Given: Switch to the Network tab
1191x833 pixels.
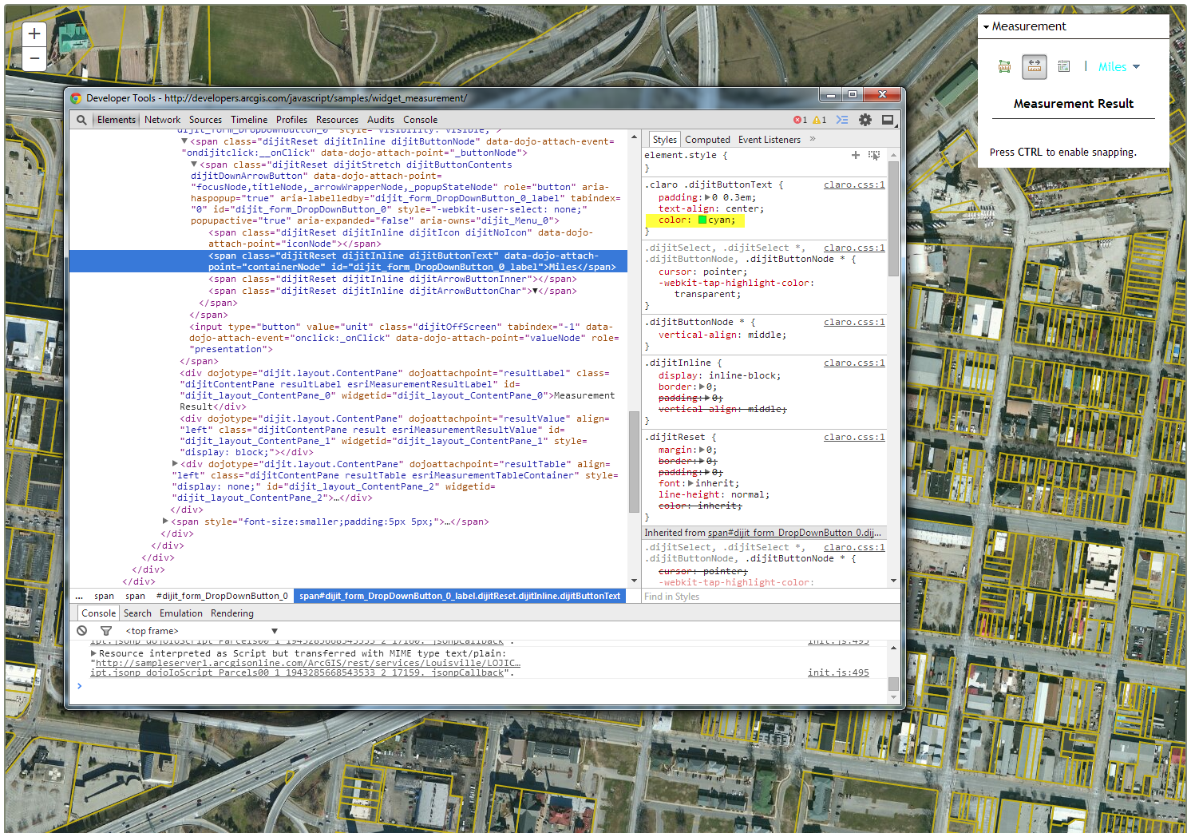Looking at the screenshot, I should 162,120.
